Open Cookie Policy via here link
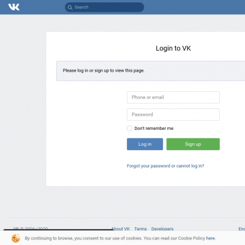This screenshot has width=245, height=245. pos(210,238)
